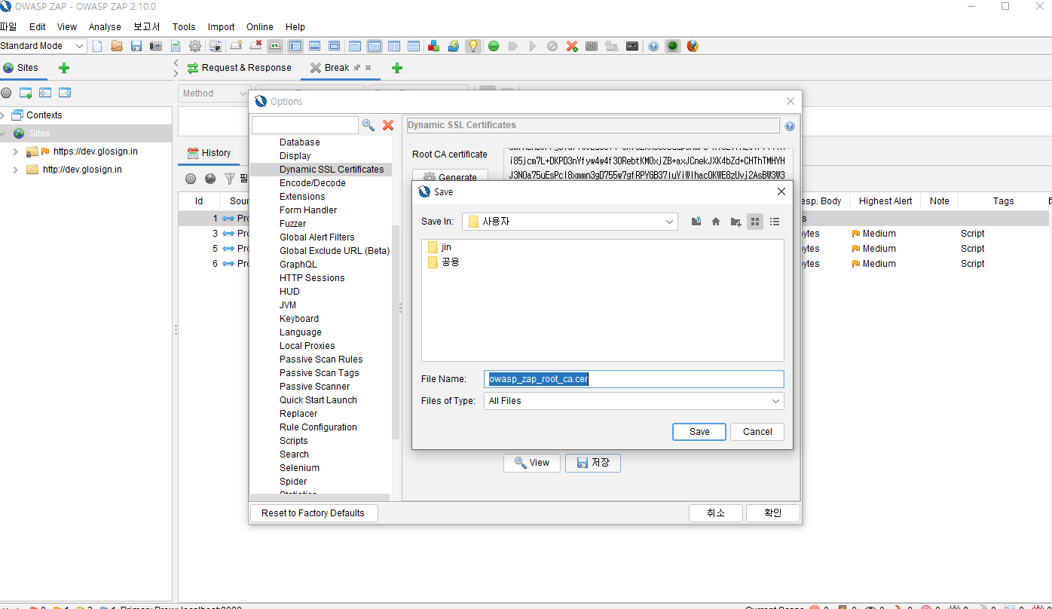This screenshot has width=1052, height=609.
Task: Click 취소 in Options dialog
Action: coord(716,513)
